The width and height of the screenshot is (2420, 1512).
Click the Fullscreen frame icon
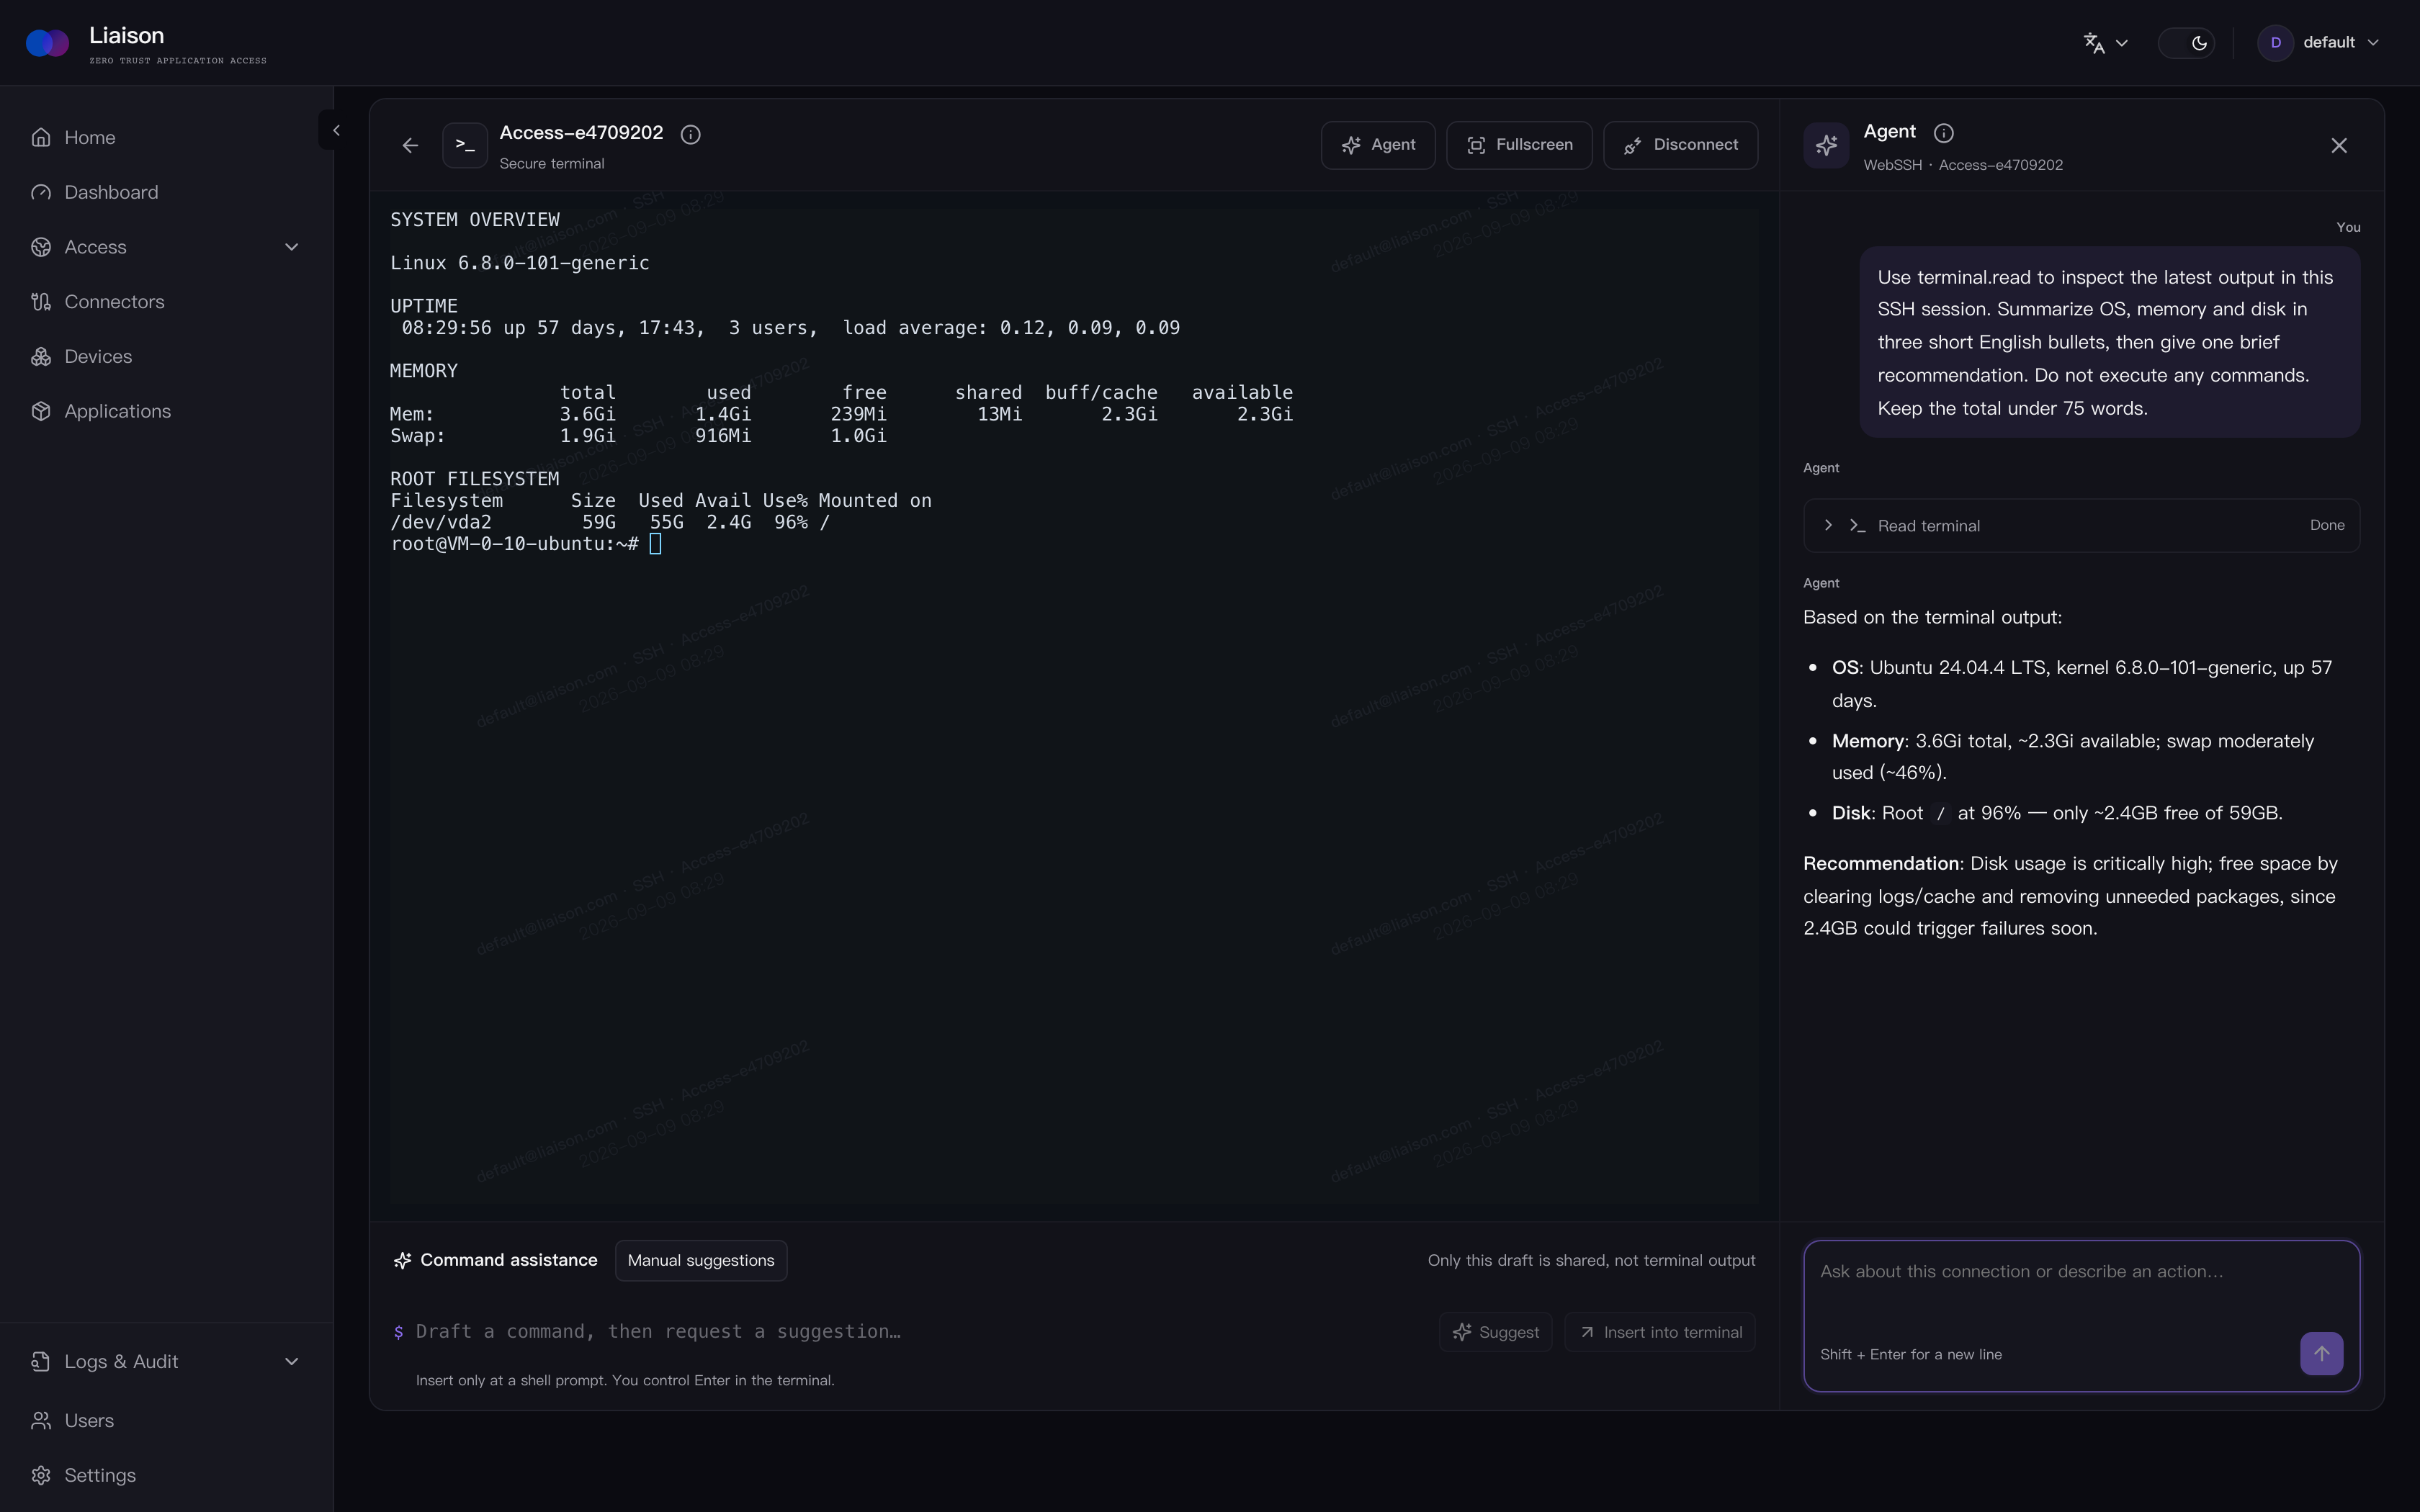click(x=1476, y=146)
